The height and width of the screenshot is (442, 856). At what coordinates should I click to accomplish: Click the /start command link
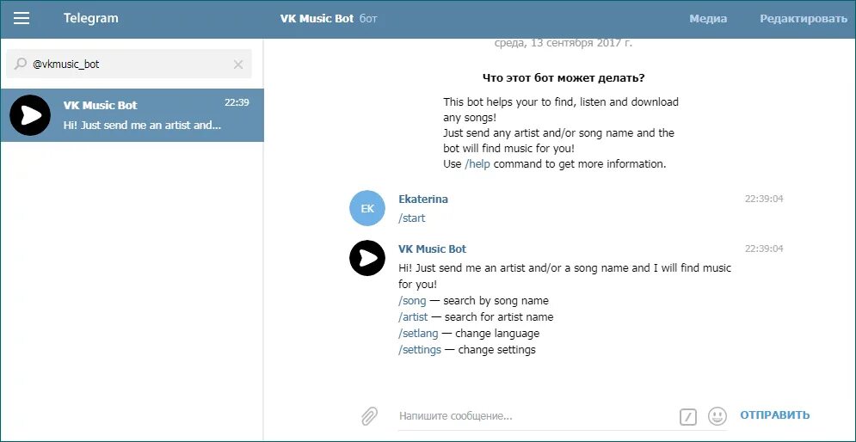pos(411,218)
